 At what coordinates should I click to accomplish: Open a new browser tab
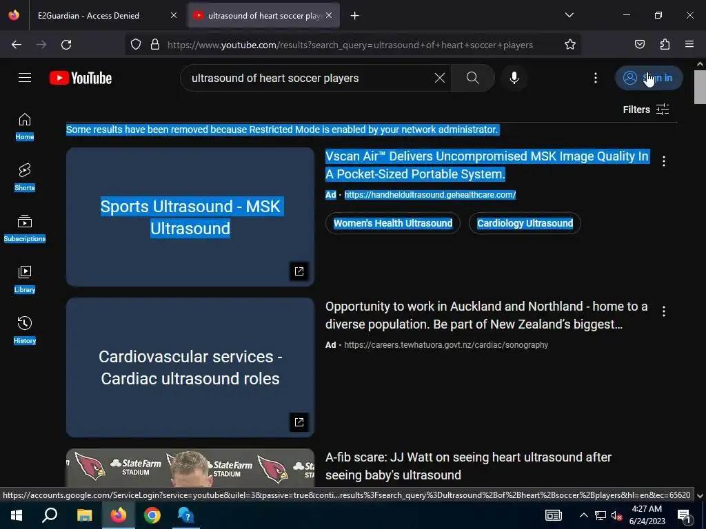[355, 16]
